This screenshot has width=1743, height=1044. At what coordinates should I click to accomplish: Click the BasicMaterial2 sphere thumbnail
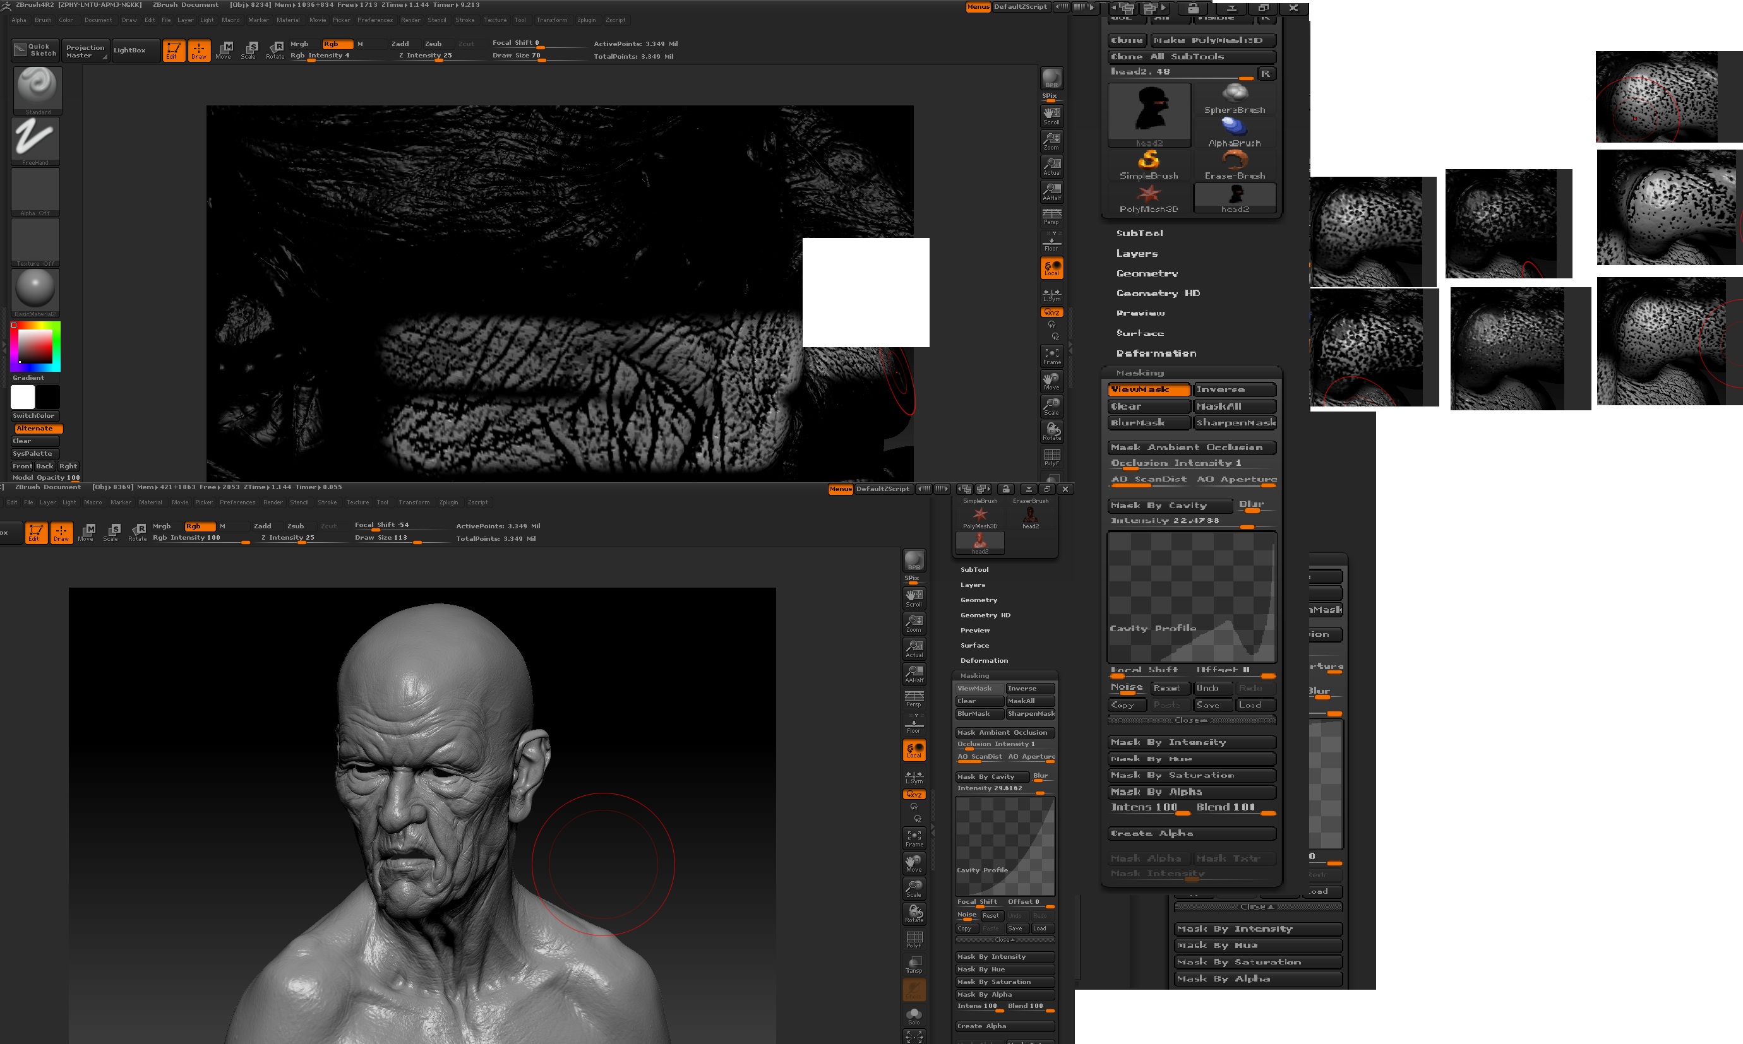(35, 289)
